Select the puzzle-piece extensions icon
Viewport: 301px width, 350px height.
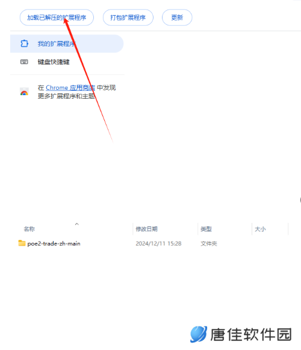coord(24,43)
